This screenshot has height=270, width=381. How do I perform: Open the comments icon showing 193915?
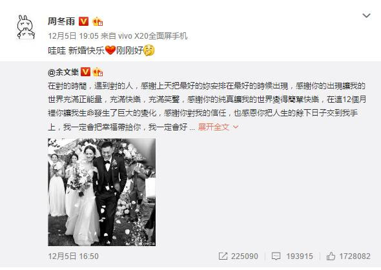[x=276, y=256]
